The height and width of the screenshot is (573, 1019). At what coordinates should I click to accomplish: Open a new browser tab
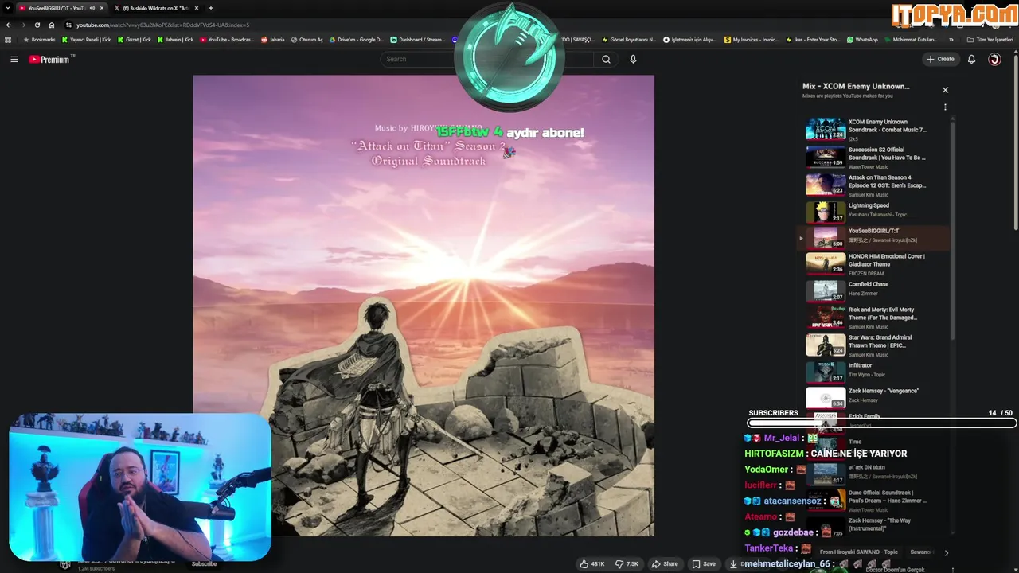click(210, 8)
